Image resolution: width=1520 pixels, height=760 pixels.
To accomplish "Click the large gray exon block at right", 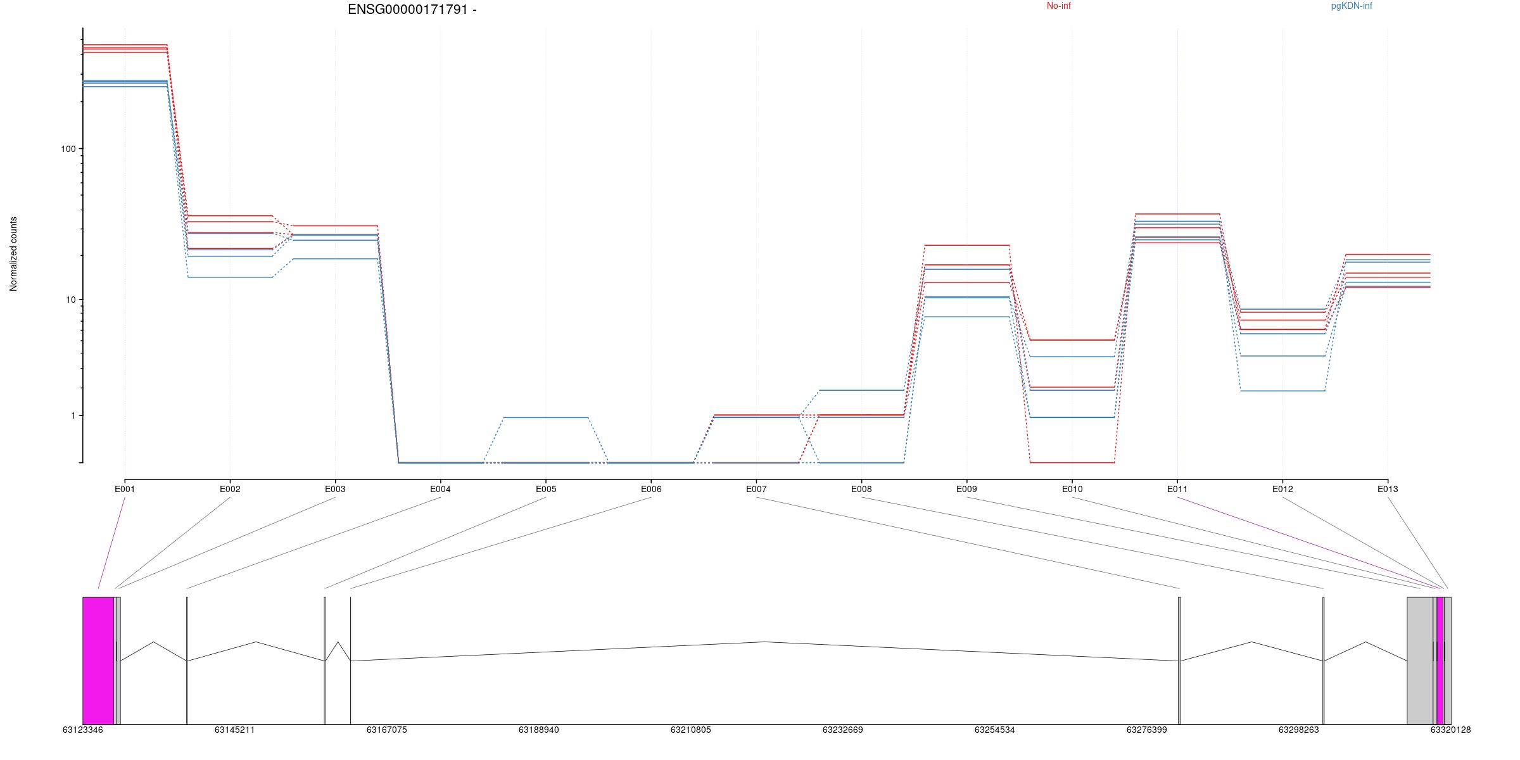I will click(1420, 661).
